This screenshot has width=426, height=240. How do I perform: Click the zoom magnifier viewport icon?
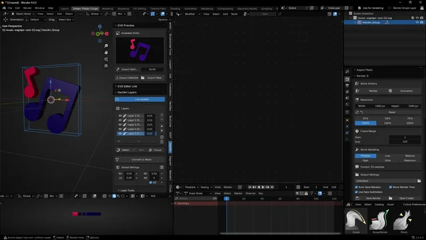click(106, 46)
